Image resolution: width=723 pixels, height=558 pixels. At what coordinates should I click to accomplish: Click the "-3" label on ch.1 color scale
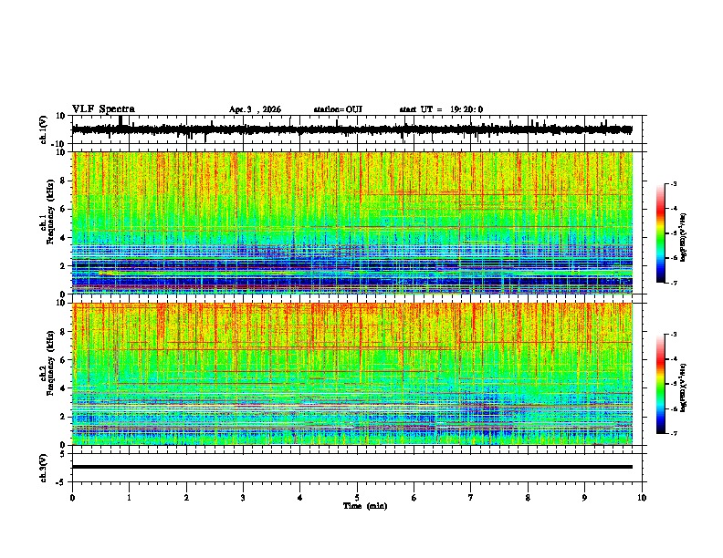tap(673, 183)
